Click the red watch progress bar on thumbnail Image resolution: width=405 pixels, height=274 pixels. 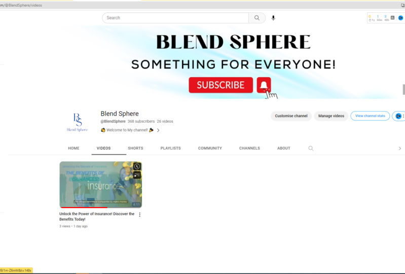pos(84,208)
